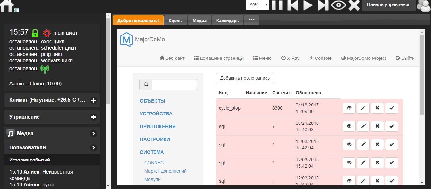This screenshot has width=431, height=189.
Task: View sql record dated 06/21/2016
Action: tap(349, 126)
